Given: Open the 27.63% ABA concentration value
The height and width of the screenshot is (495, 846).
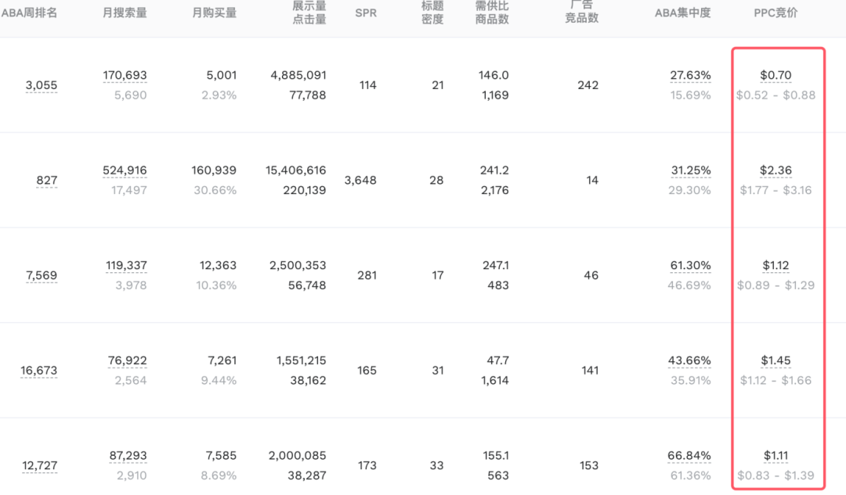Looking at the screenshot, I should pos(690,75).
